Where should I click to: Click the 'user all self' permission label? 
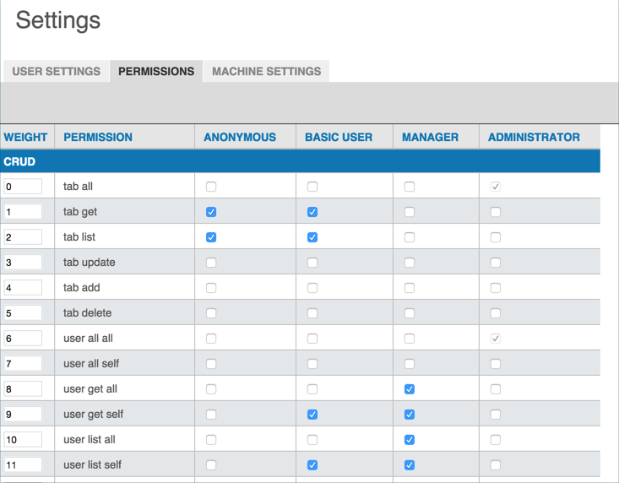(x=91, y=363)
